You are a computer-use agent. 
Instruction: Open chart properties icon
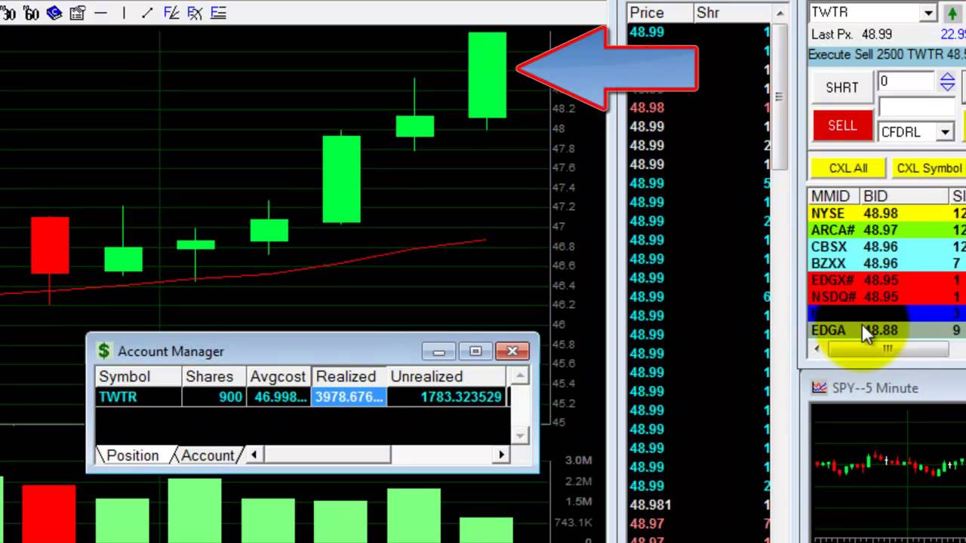point(77,13)
